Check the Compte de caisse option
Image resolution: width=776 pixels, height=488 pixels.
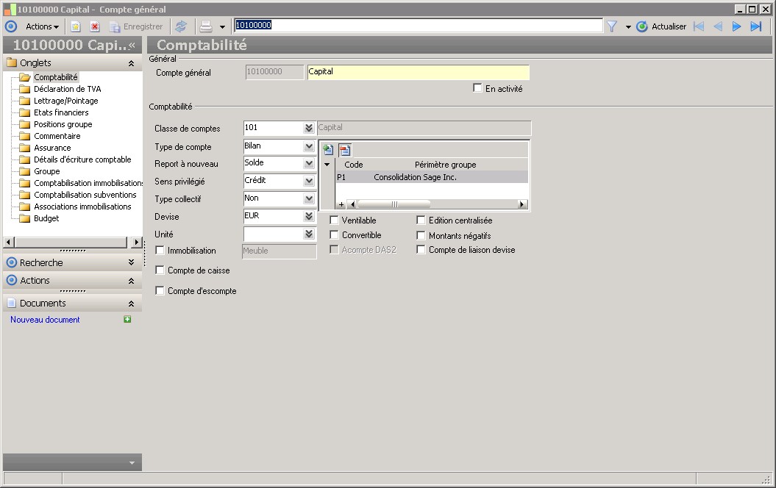(x=160, y=270)
